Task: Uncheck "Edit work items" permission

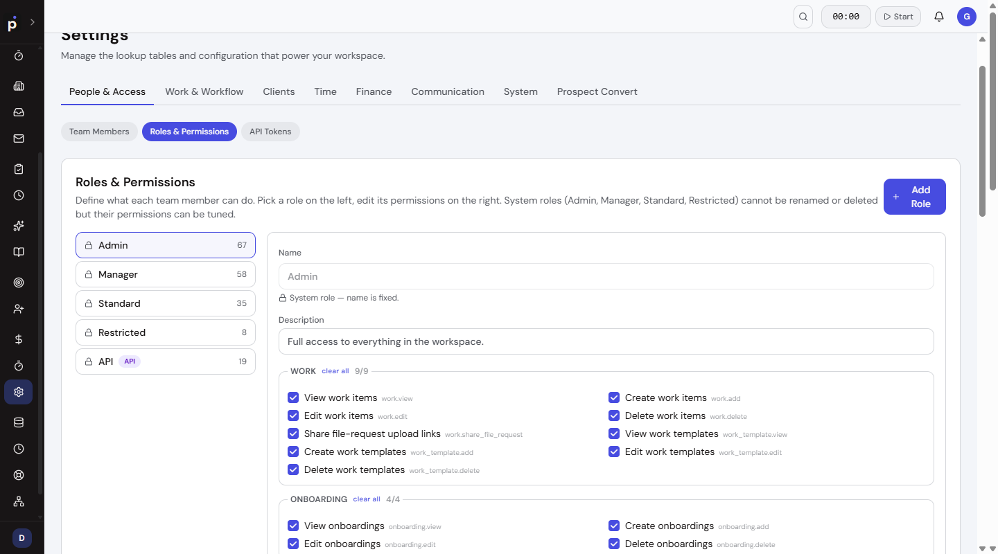Action: point(293,415)
